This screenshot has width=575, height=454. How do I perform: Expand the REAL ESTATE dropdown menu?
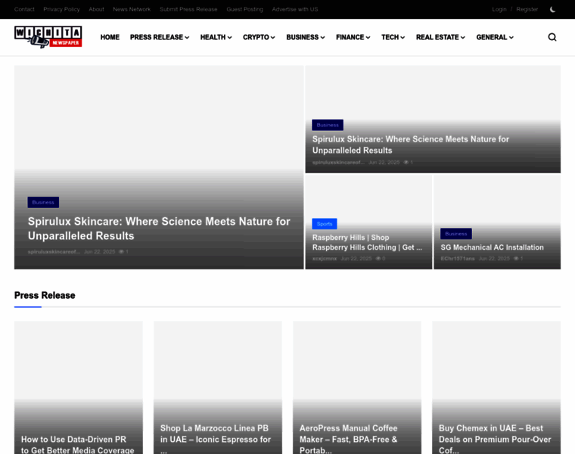pos(440,37)
